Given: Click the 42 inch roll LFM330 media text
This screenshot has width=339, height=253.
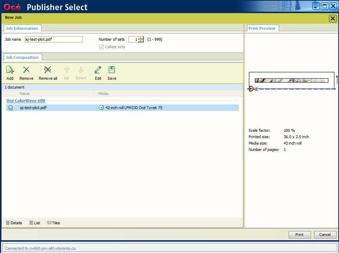Looking at the screenshot, I should coord(134,108).
